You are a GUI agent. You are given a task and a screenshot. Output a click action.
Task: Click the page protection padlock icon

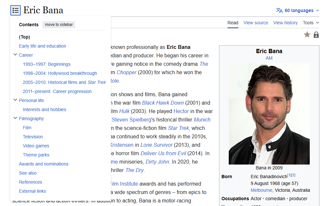point(316,35)
